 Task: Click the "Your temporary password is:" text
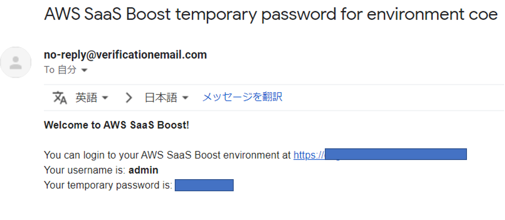[x=108, y=185]
